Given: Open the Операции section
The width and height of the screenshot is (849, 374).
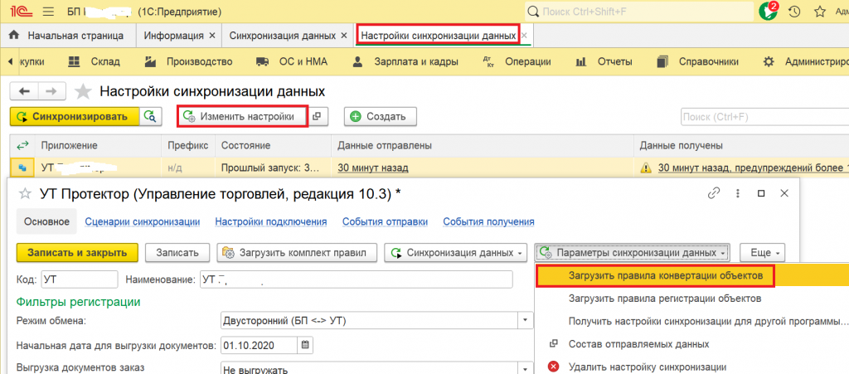Looking at the screenshot, I should (517, 61).
